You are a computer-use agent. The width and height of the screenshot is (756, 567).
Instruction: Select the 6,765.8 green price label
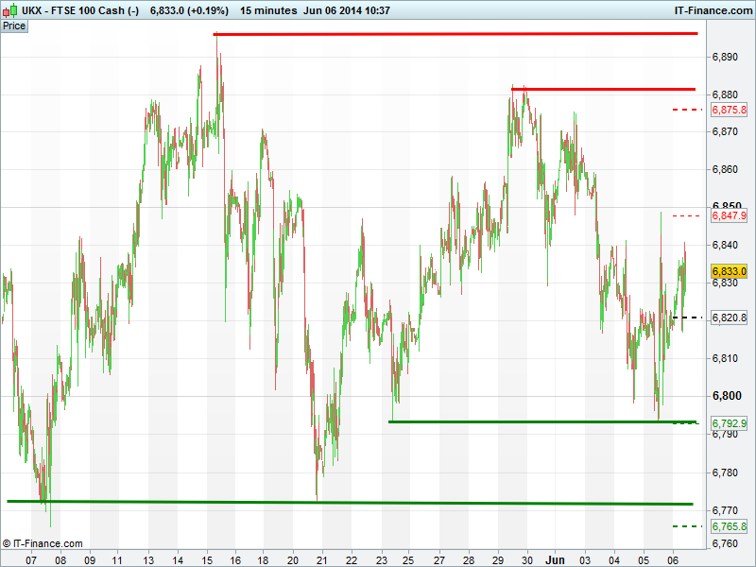pyautogui.click(x=729, y=526)
